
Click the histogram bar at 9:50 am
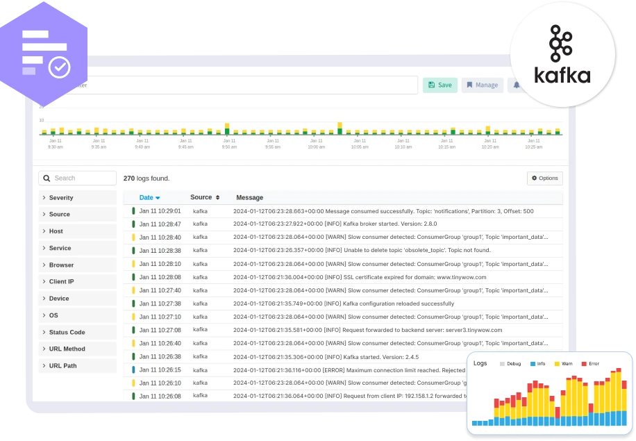click(227, 129)
